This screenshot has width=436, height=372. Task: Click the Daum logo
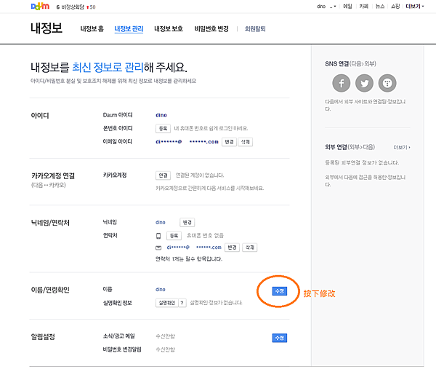40,6
